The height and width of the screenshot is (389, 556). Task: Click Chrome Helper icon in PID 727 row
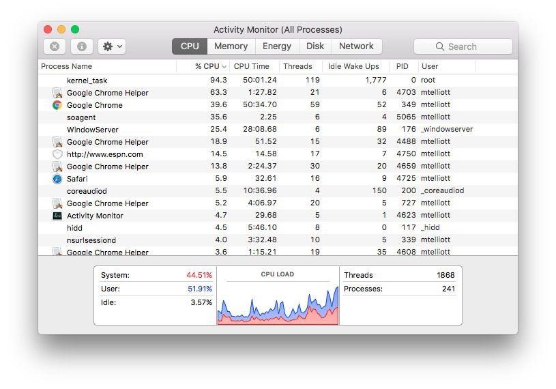(57, 203)
